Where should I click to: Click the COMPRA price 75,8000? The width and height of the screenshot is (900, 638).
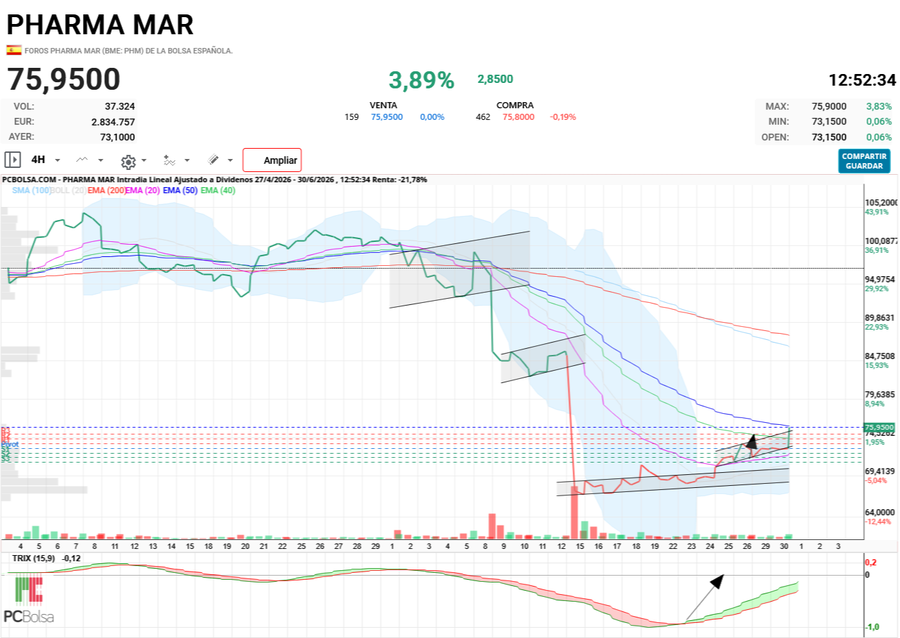click(519, 117)
